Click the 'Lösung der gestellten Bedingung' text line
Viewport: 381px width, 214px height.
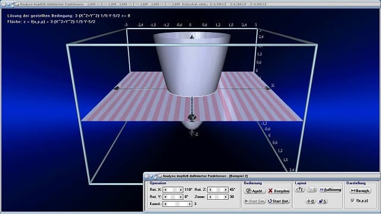pos(69,16)
